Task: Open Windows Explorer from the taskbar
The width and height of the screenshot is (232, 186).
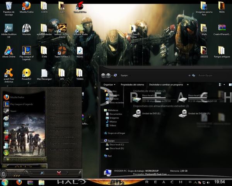Action: coord(42,183)
